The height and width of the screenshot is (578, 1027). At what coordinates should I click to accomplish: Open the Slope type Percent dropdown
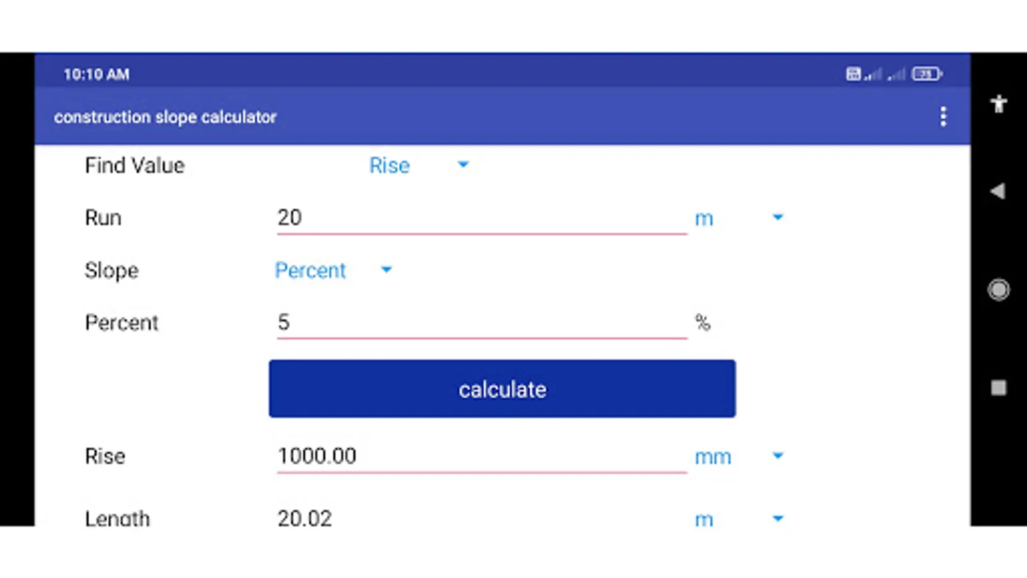(x=332, y=270)
